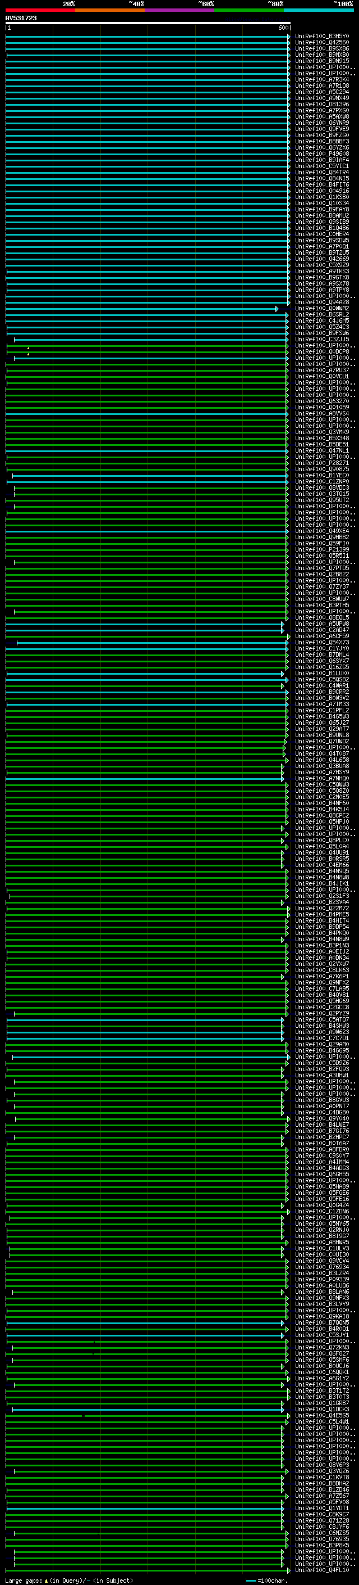Select the UniRef100_Q94A28 label
Viewport: 359px width, 1585px height.
322,302
